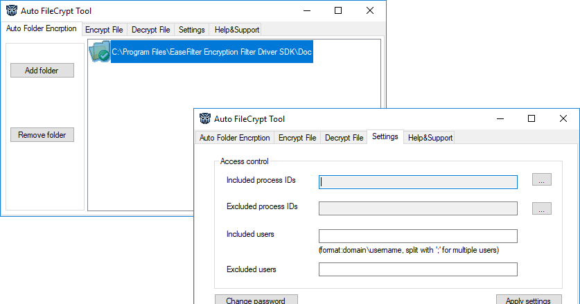
Task: Close the back Auto FileCrypt Tool window
Action: pyautogui.click(x=370, y=10)
